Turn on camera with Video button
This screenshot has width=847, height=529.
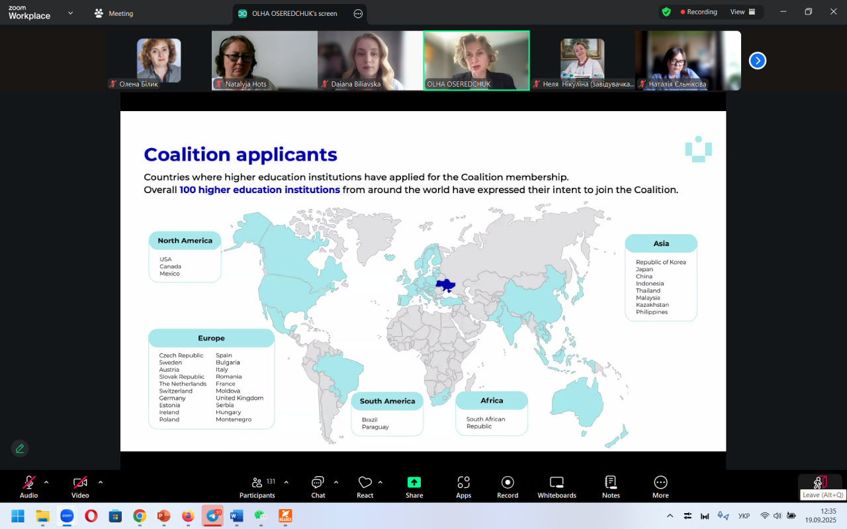80,487
